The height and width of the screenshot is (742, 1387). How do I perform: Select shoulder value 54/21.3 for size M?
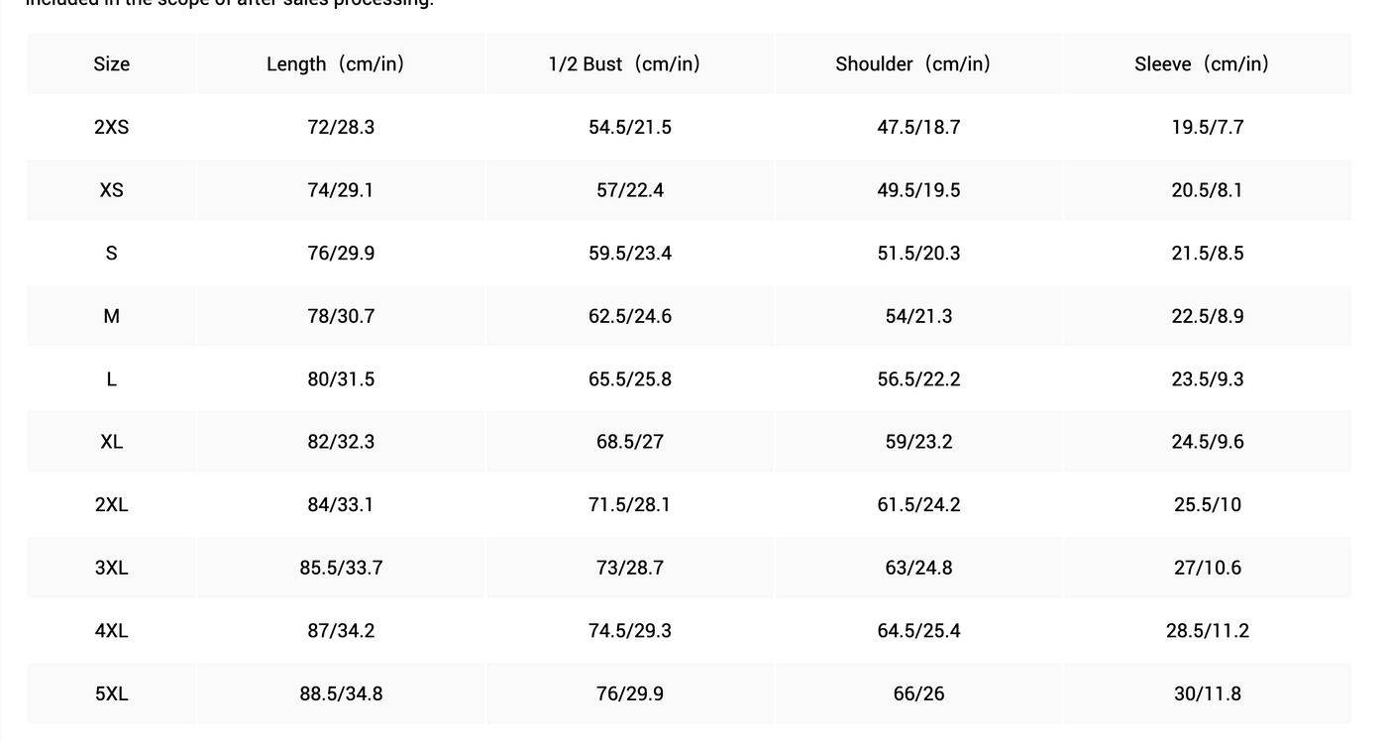pyautogui.click(x=918, y=316)
